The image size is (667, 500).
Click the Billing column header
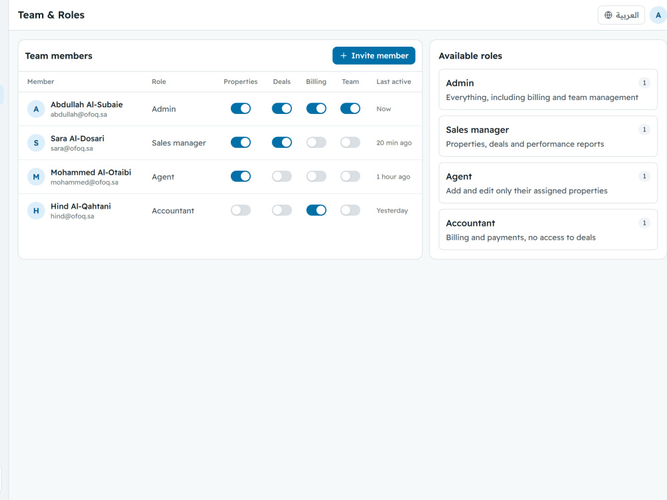coord(316,81)
